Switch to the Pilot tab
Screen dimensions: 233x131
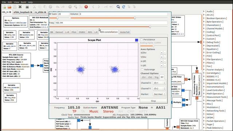tap(74, 32)
